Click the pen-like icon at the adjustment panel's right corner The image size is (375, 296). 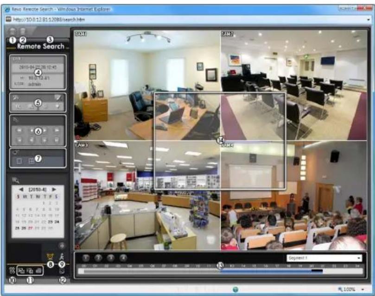pos(58,98)
